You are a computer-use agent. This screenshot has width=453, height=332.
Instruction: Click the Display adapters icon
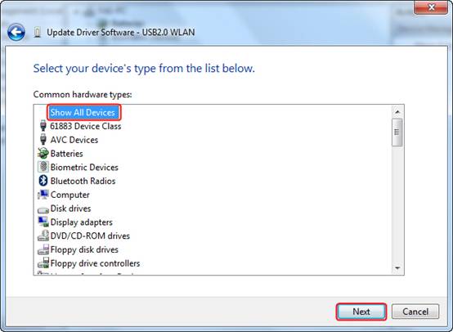pyautogui.click(x=43, y=222)
